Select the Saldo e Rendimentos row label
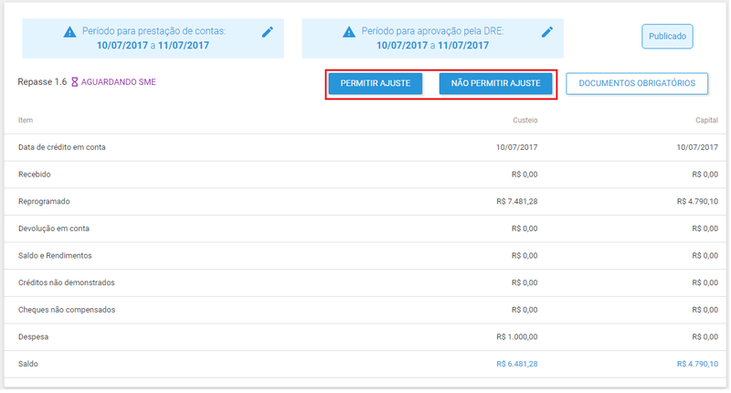 click(x=55, y=256)
